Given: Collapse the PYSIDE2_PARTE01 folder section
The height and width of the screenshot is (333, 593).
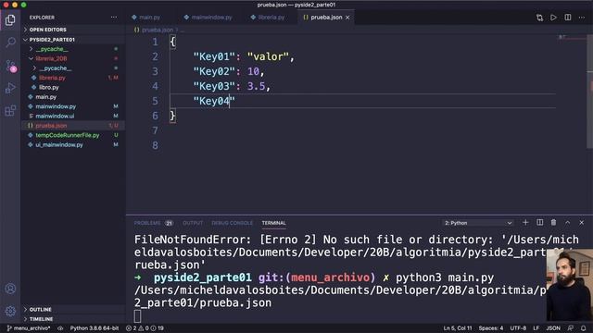Looking at the screenshot, I should (x=52, y=39).
